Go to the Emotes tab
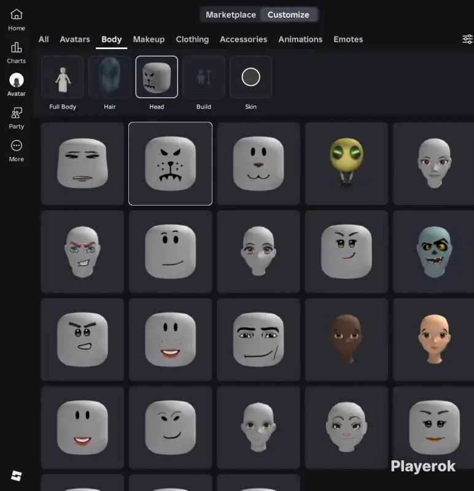The height and width of the screenshot is (491, 474). pos(348,39)
